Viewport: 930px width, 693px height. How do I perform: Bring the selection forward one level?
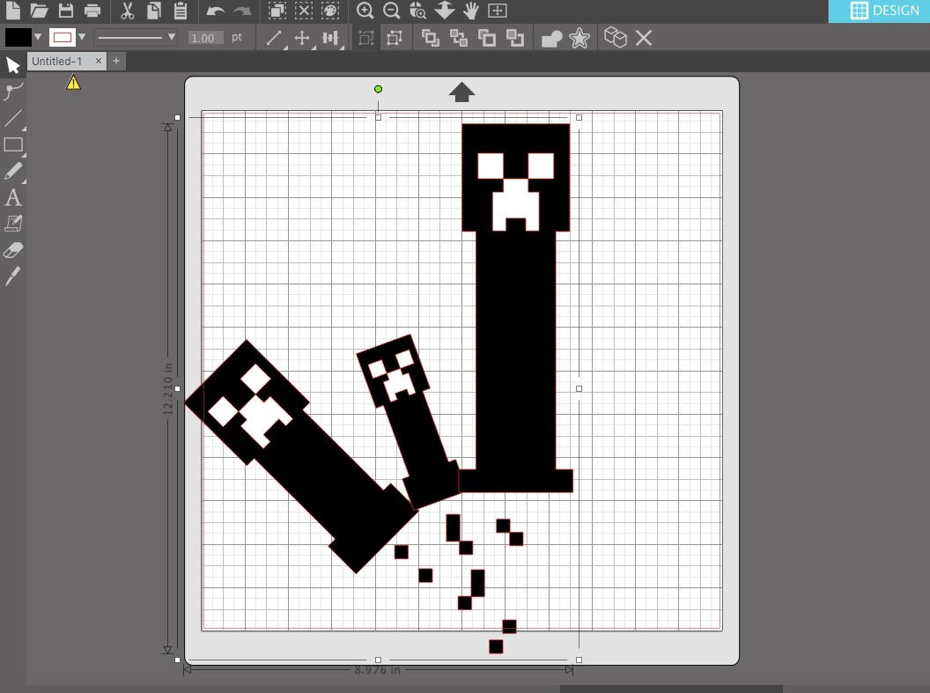[487, 38]
